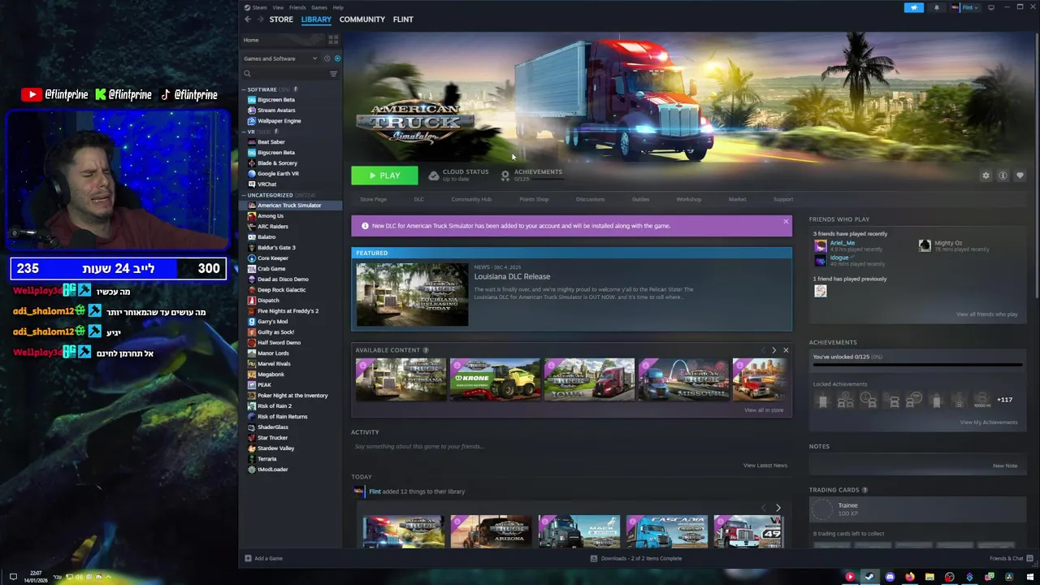Open the Cloud Status icon
Screen dimensions: 1040x585
434,175
